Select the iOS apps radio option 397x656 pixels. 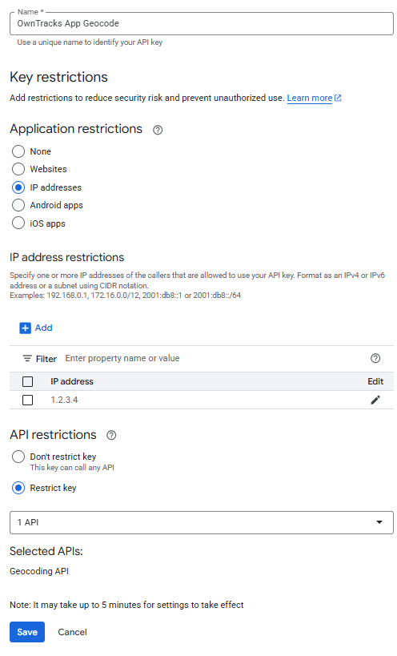point(18,223)
